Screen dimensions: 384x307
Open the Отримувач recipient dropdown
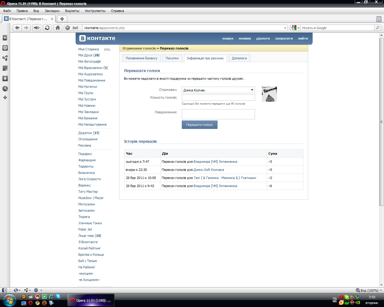coord(218,90)
